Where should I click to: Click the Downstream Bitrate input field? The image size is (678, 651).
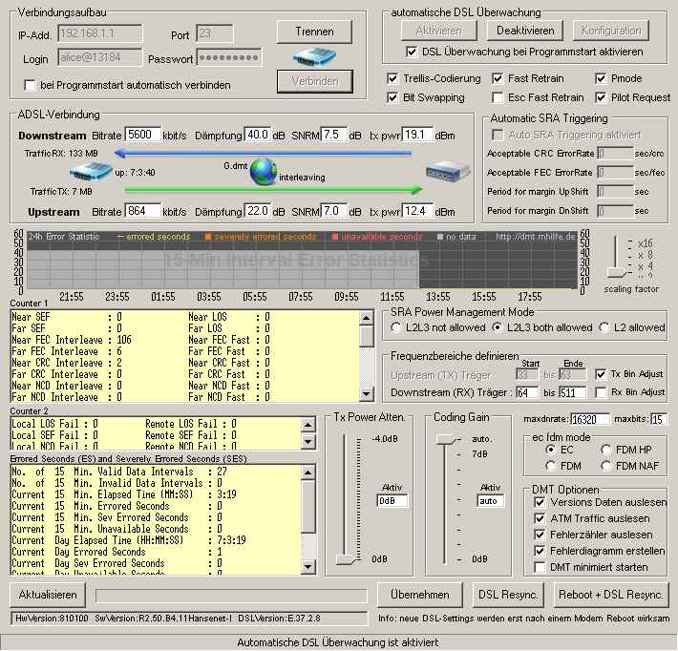pyautogui.click(x=143, y=135)
